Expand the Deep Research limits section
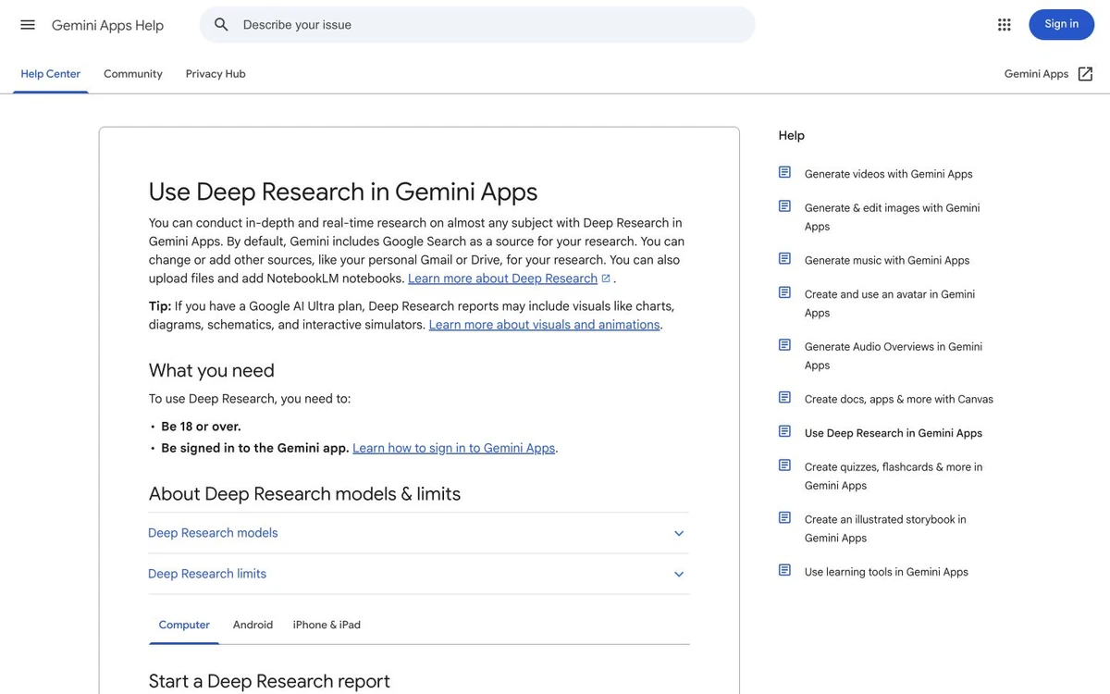1110x694 pixels. 418,574
